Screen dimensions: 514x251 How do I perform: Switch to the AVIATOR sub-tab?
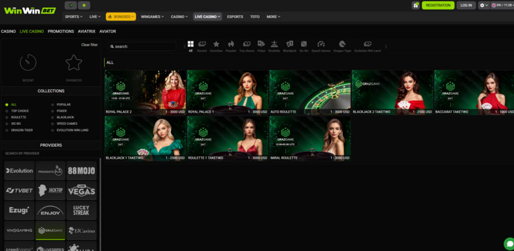click(107, 32)
